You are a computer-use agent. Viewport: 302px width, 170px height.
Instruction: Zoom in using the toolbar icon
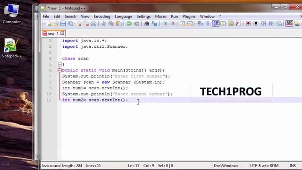[x=165, y=24]
